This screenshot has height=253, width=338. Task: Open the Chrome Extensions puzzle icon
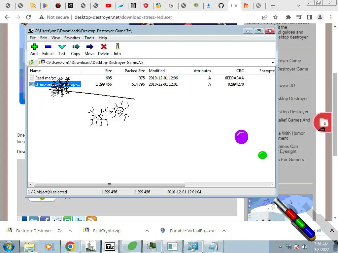click(288, 17)
